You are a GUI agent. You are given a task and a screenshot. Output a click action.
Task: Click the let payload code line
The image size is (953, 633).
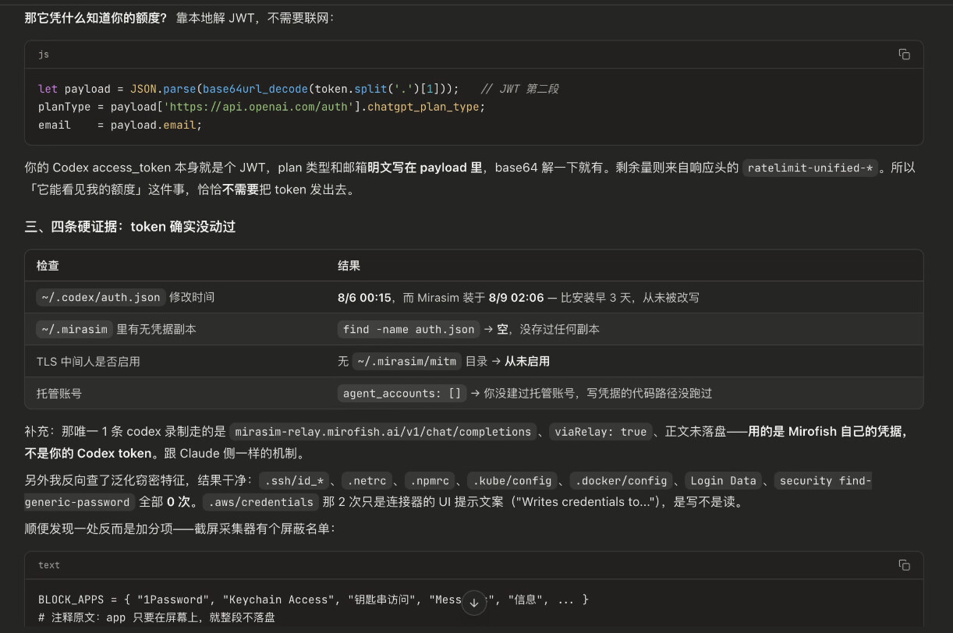[299, 89]
